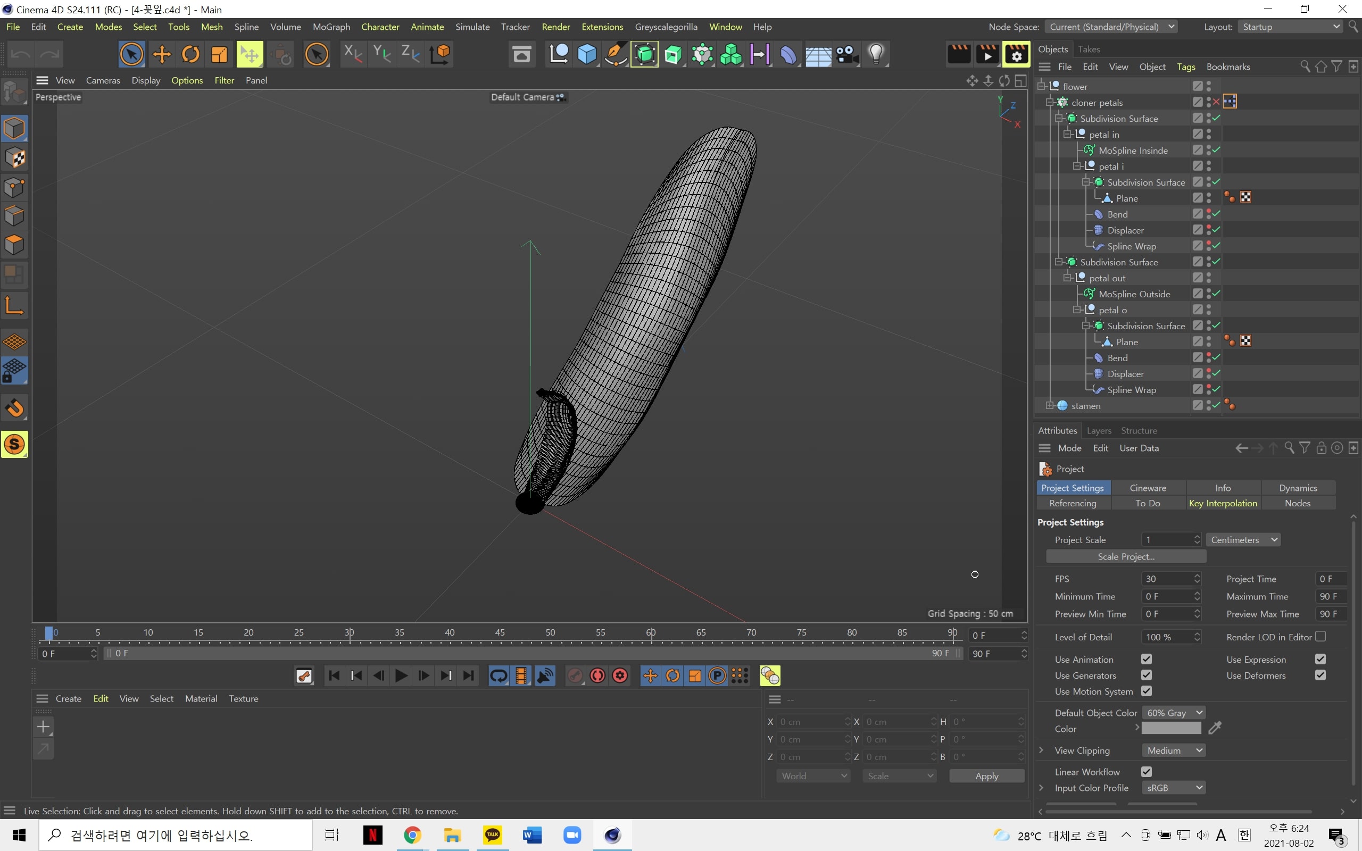Open Default Object Color dropdown

(x=1173, y=713)
